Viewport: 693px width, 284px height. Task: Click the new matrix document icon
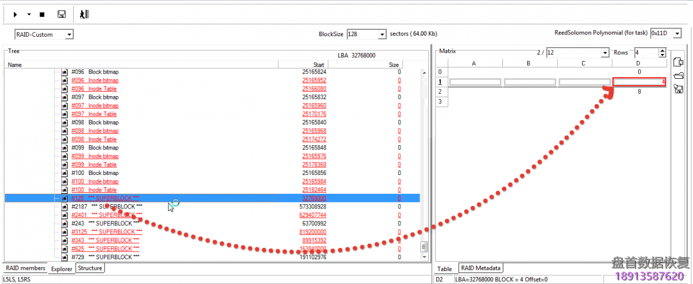(678, 63)
